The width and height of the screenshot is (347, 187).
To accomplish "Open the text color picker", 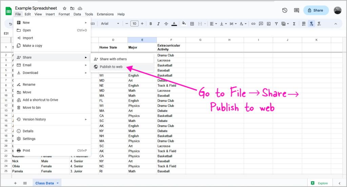I will (174, 24).
